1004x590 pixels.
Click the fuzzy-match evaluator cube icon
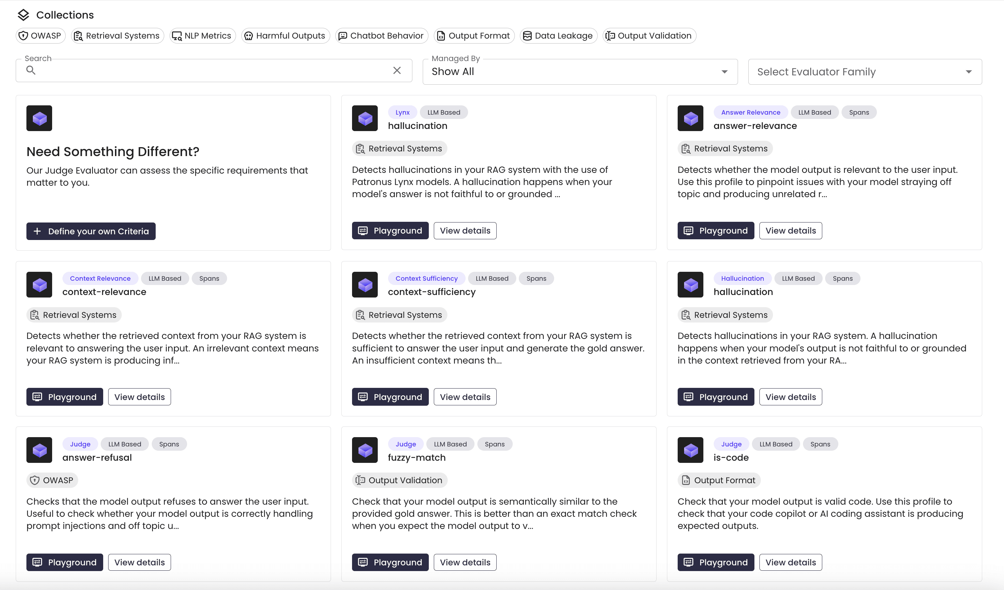[365, 450]
